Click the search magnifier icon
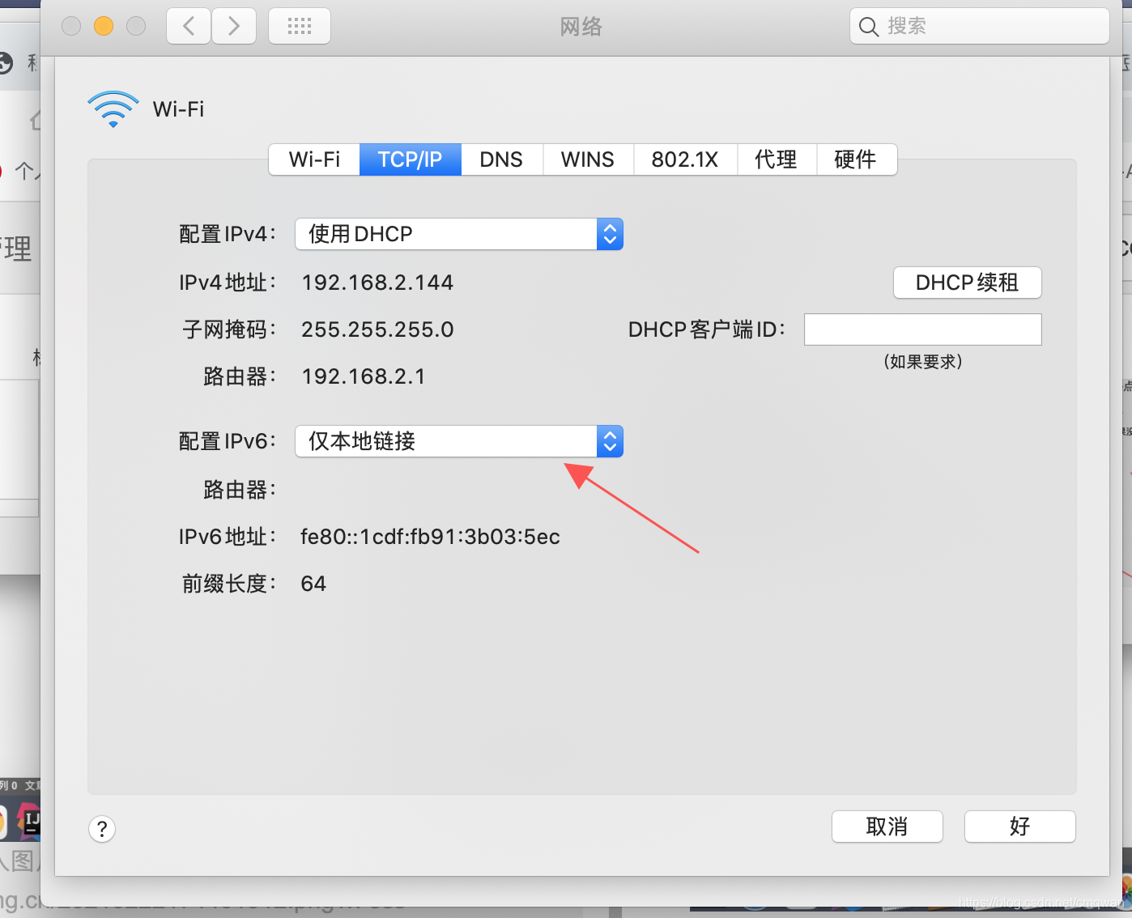 tap(869, 27)
